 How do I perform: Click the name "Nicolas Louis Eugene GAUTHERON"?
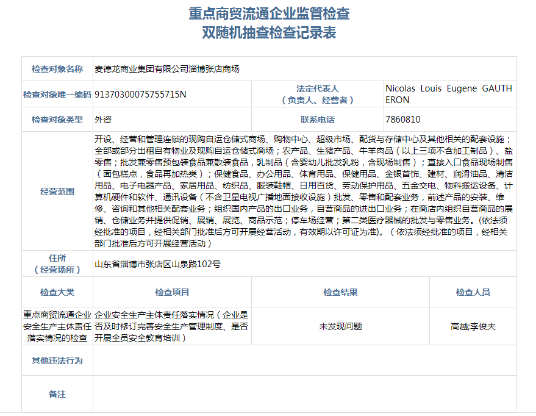pos(448,94)
